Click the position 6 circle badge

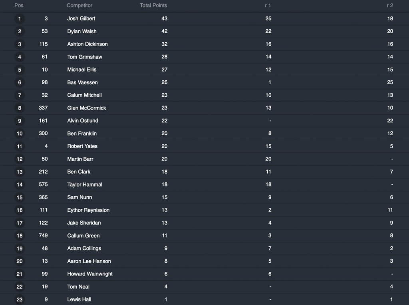(x=20, y=83)
